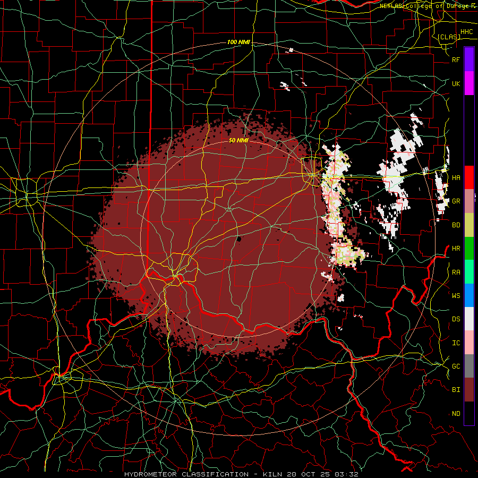Click the IC pink legend swatch
This screenshot has height=478, width=478.
coord(469,343)
